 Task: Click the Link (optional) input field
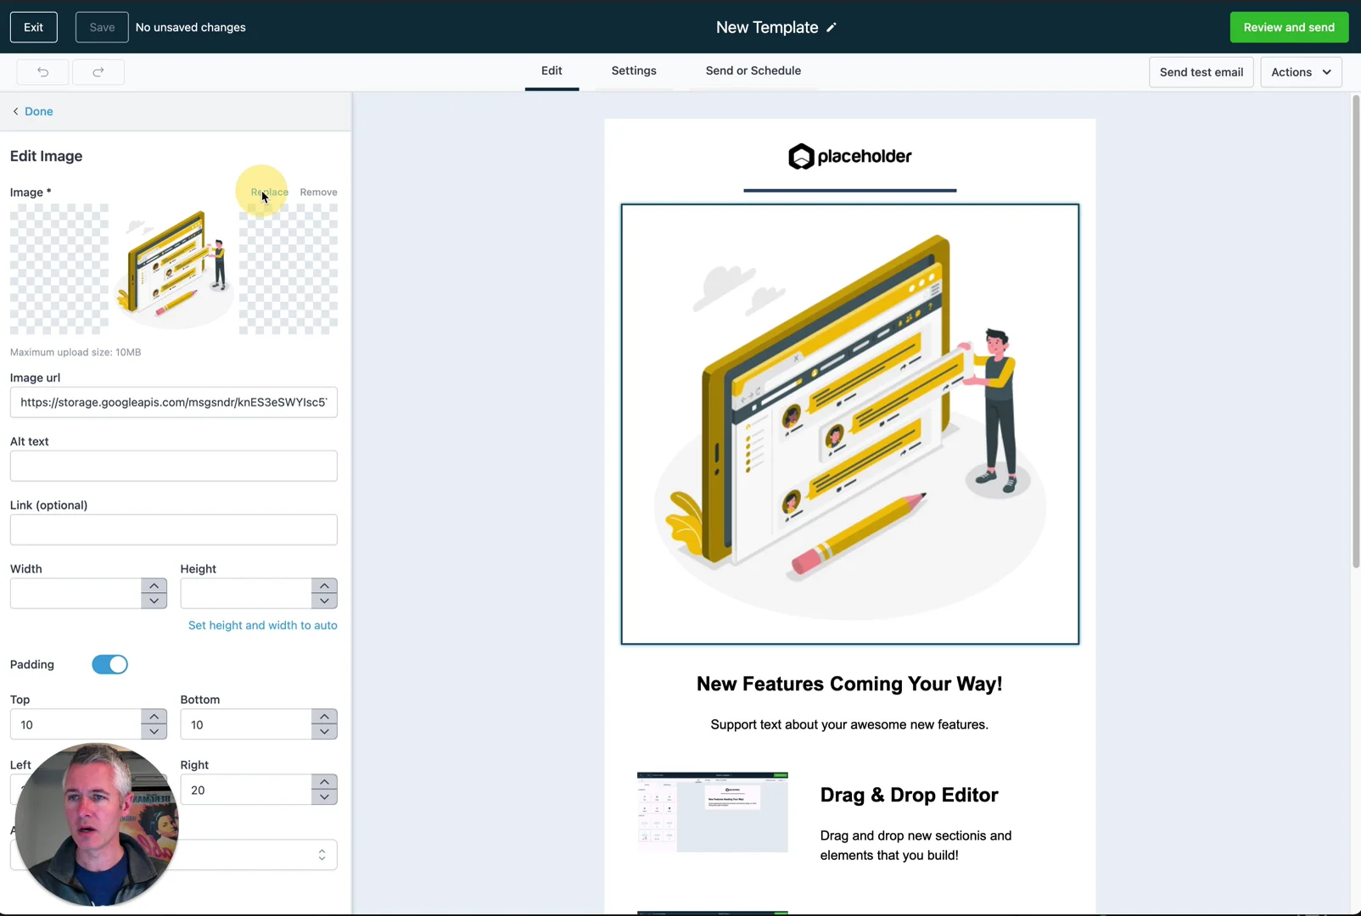pyautogui.click(x=174, y=529)
